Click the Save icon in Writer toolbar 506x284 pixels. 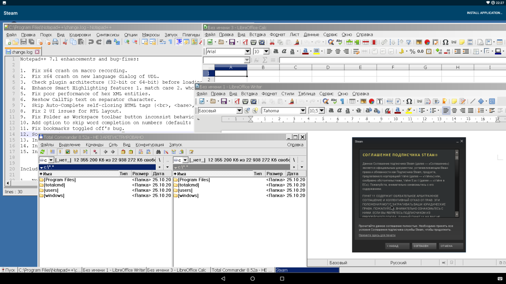pyautogui.click(x=224, y=101)
